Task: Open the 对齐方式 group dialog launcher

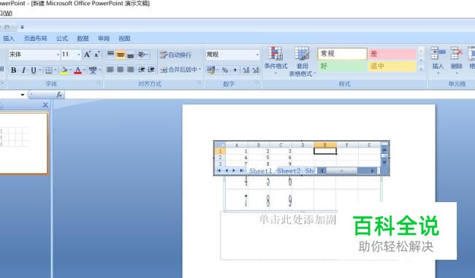Action: click(199, 83)
